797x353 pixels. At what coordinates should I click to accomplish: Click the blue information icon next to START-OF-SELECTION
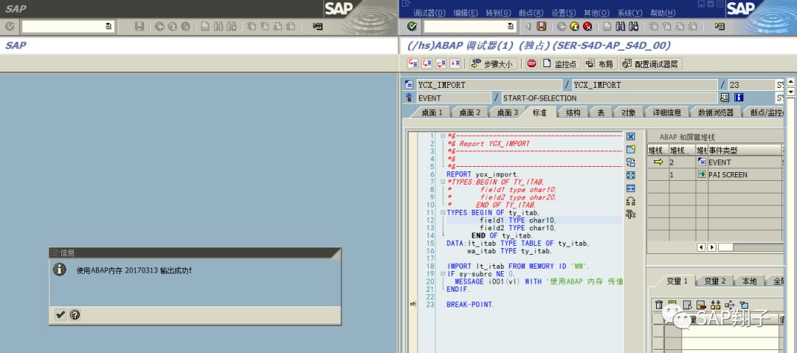tap(739, 97)
